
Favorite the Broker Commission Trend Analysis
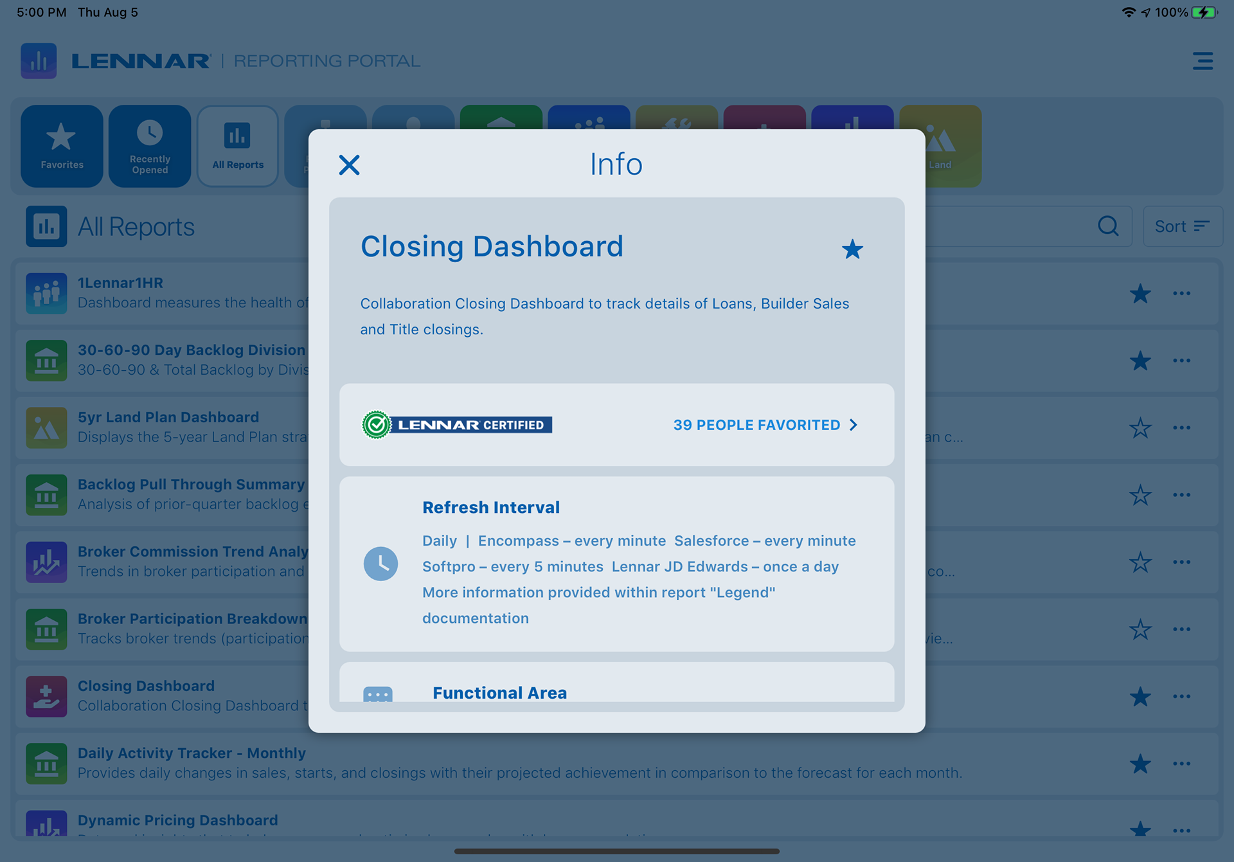pyautogui.click(x=1140, y=562)
